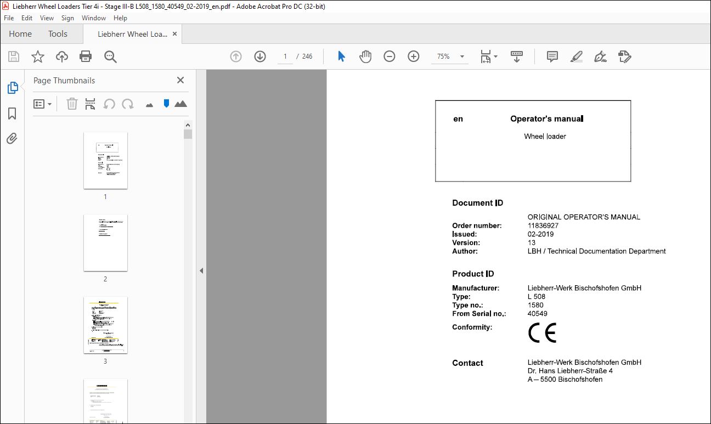This screenshot has width=711, height=424.
Task: Click 'LBH / Technical Documentation Department' text
Action: click(x=596, y=251)
